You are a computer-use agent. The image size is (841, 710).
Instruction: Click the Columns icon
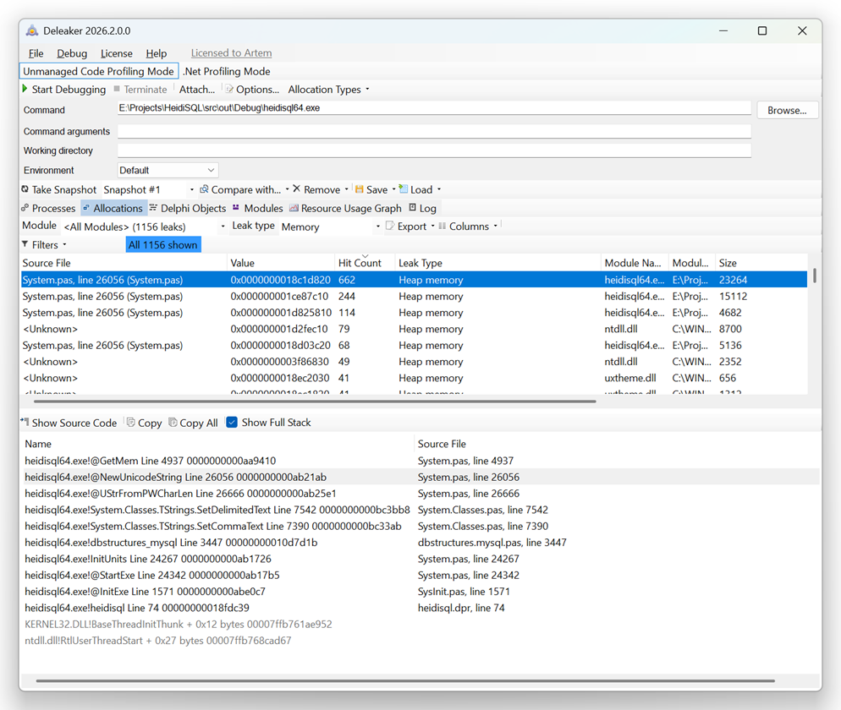pos(442,227)
